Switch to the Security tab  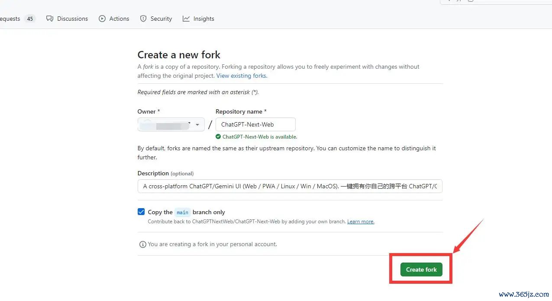tap(156, 19)
